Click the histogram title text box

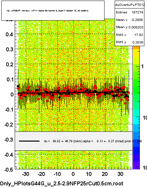(x=53, y=10)
